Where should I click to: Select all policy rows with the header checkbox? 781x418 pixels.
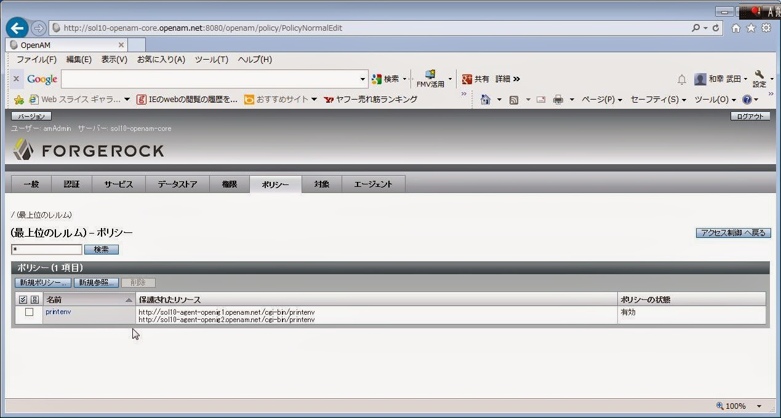(23, 299)
